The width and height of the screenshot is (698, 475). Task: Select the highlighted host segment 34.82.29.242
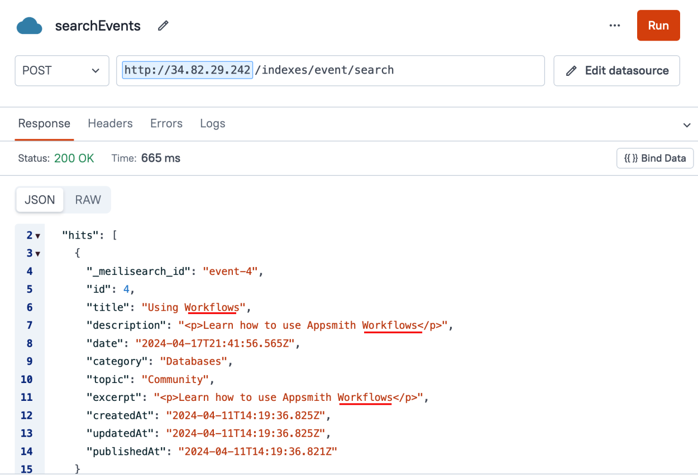[186, 70]
